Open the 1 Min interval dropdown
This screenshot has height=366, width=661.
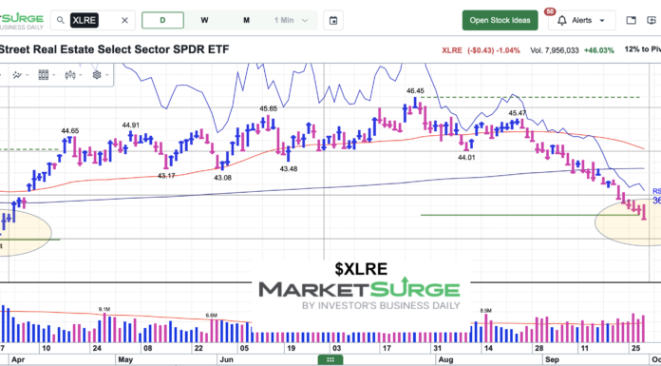click(291, 20)
